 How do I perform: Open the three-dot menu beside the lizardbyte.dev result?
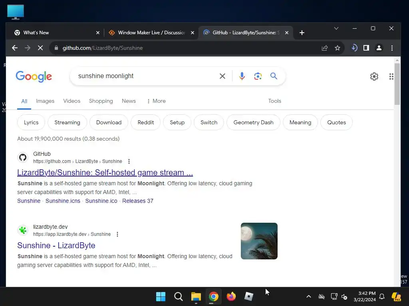point(117,234)
